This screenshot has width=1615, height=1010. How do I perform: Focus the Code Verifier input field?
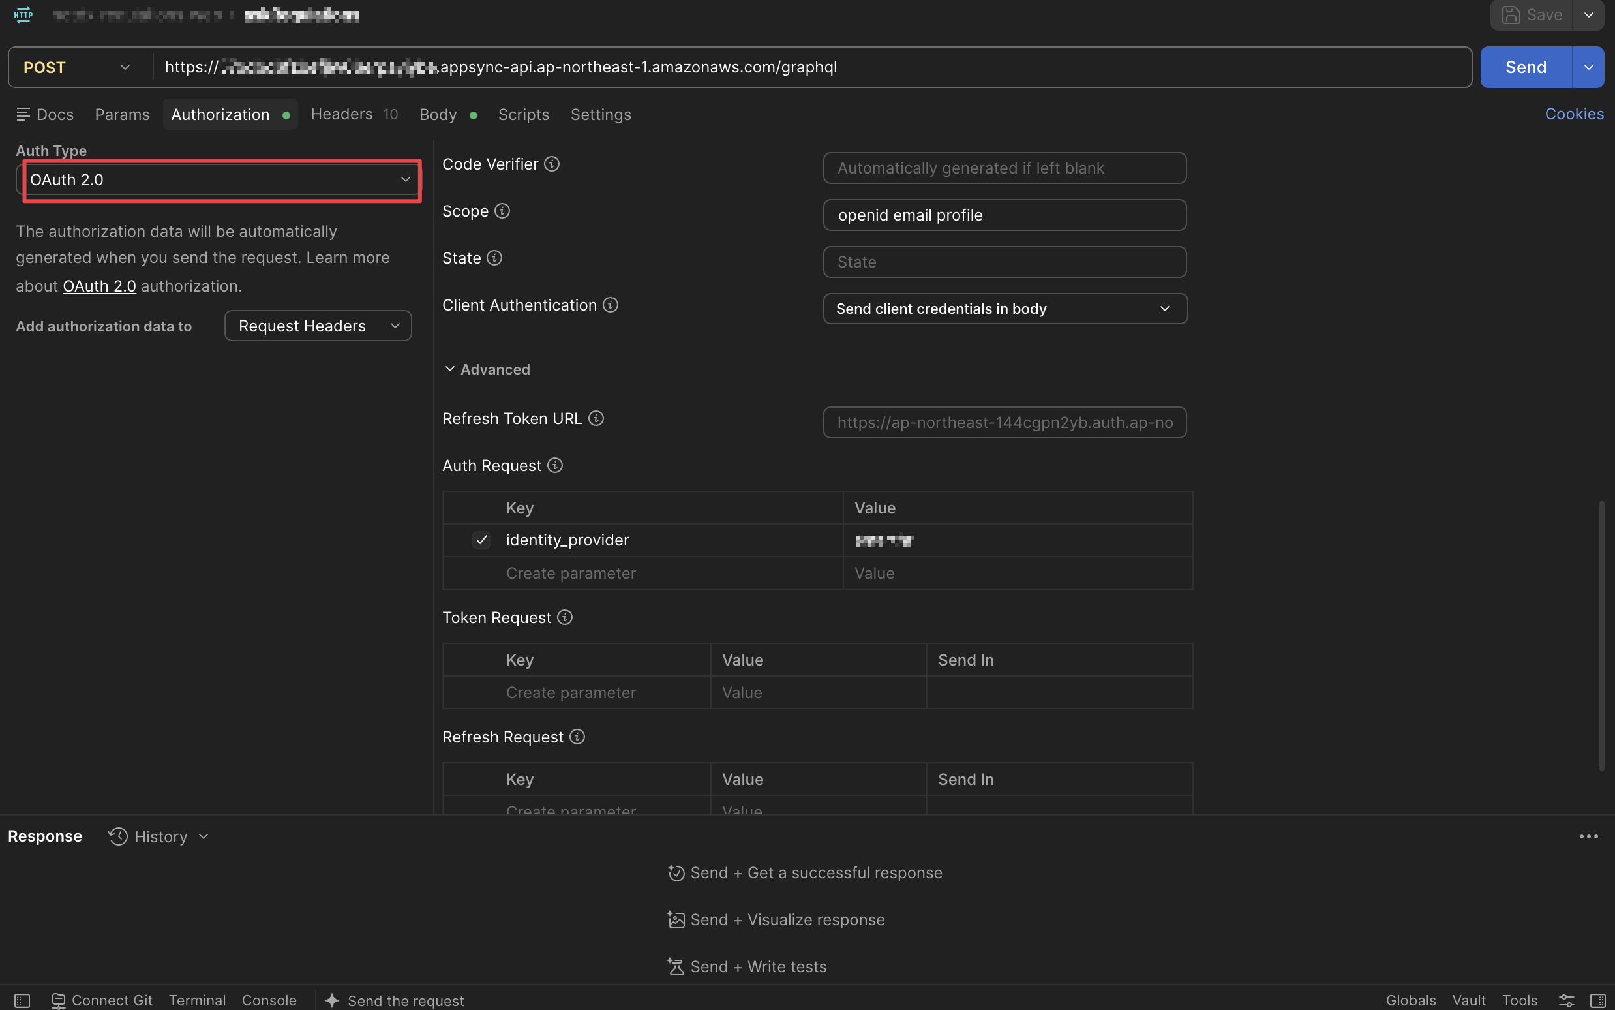pos(1004,168)
